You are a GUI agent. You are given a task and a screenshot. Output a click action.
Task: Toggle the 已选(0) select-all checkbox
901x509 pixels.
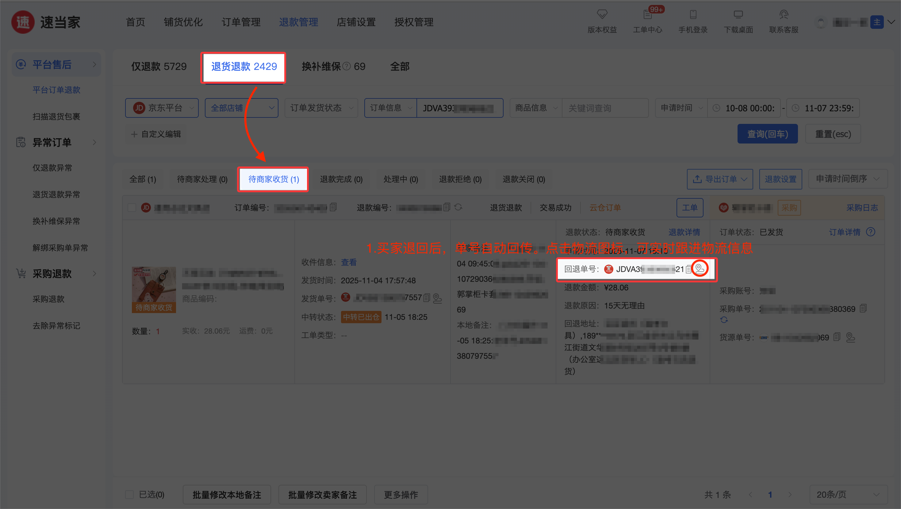click(x=129, y=494)
